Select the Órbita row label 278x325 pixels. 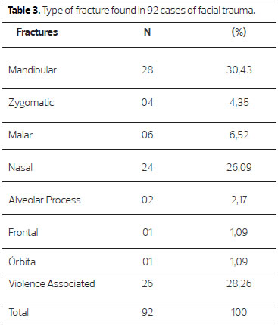pyautogui.click(x=22, y=262)
